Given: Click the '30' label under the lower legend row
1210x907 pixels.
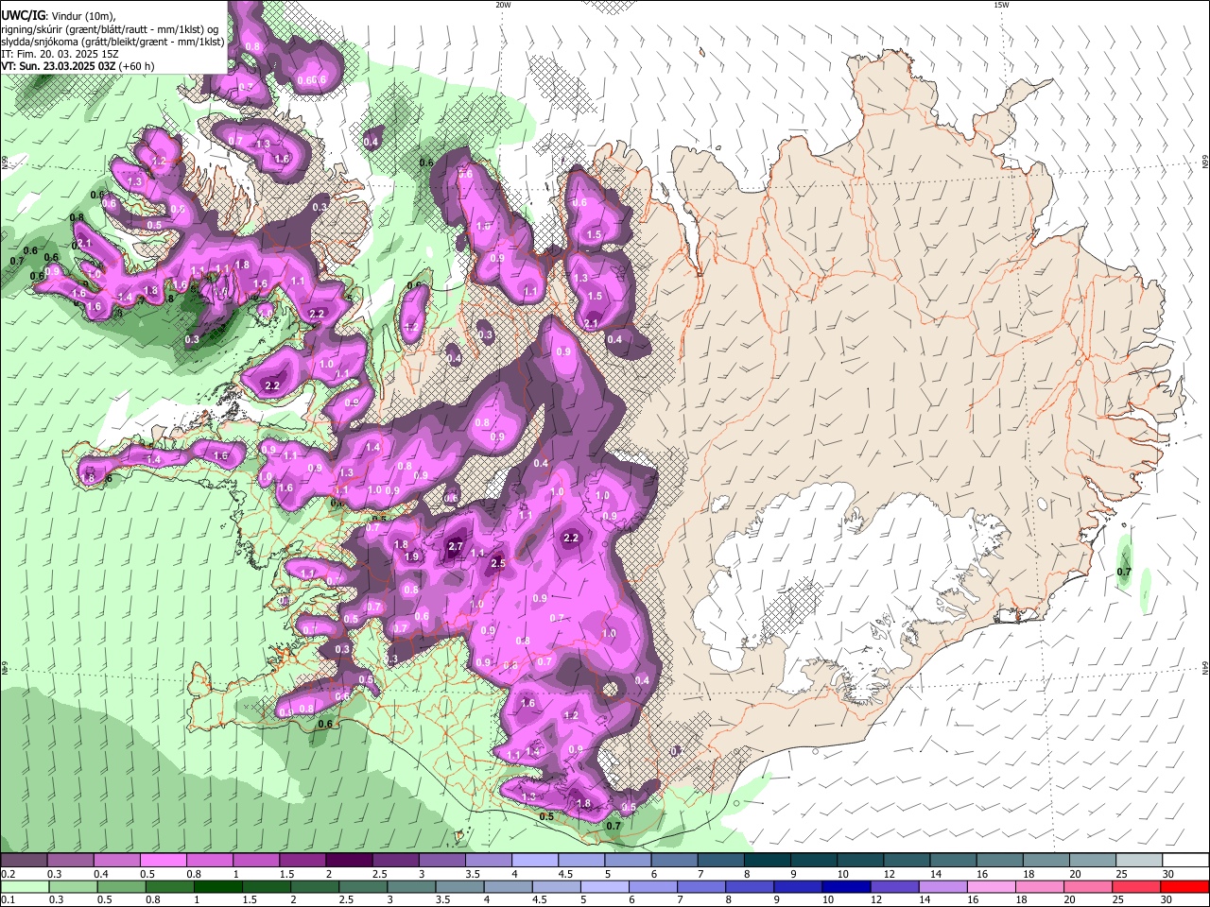Looking at the screenshot, I should tap(1168, 900).
